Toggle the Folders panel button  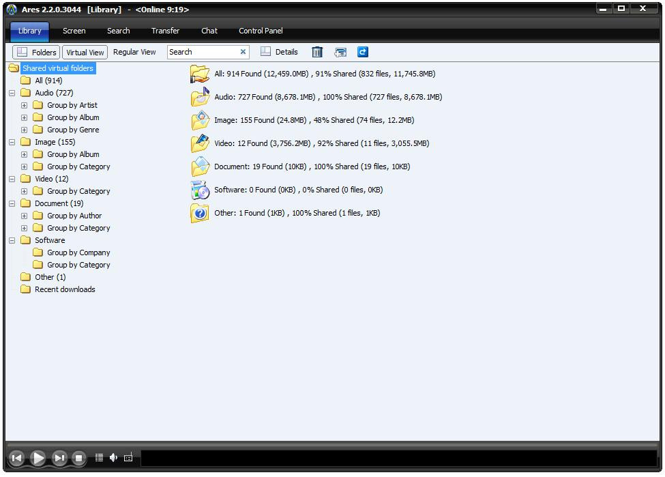click(x=36, y=52)
